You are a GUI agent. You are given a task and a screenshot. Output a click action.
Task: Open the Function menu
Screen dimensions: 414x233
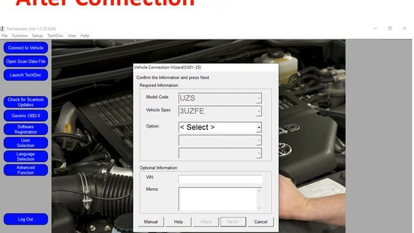point(20,36)
